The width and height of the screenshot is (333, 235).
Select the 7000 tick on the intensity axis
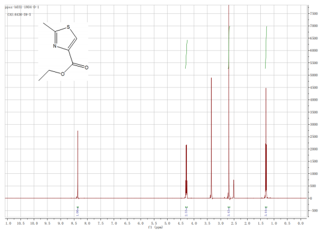pos(314,26)
